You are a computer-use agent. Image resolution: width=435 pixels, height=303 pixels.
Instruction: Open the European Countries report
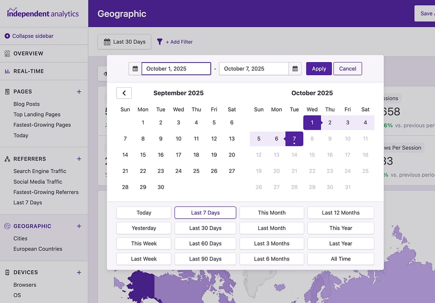[x=37, y=249]
